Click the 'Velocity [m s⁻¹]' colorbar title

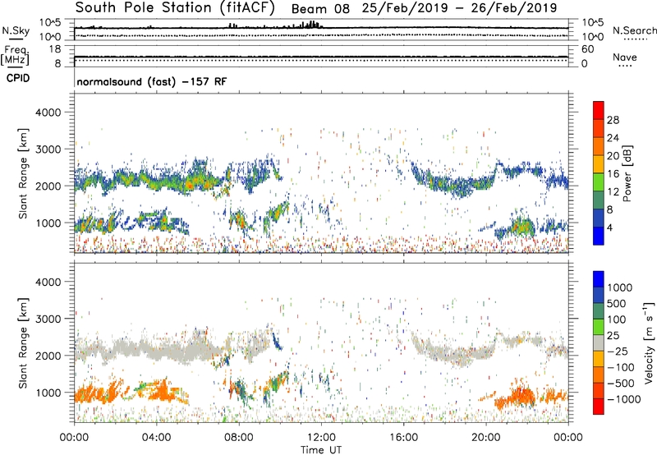click(649, 342)
